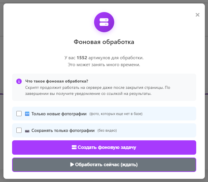Click the Это может занять много времени text
Image resolution: width=208 pixels, height=182 pixels.
pyautogui.click(x=104, y=65)
